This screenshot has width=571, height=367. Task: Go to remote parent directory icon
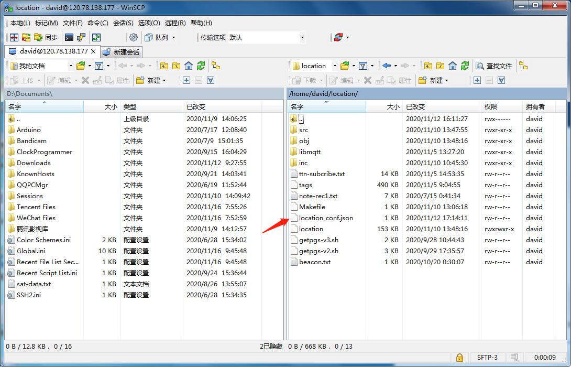[x=429, y=66]
